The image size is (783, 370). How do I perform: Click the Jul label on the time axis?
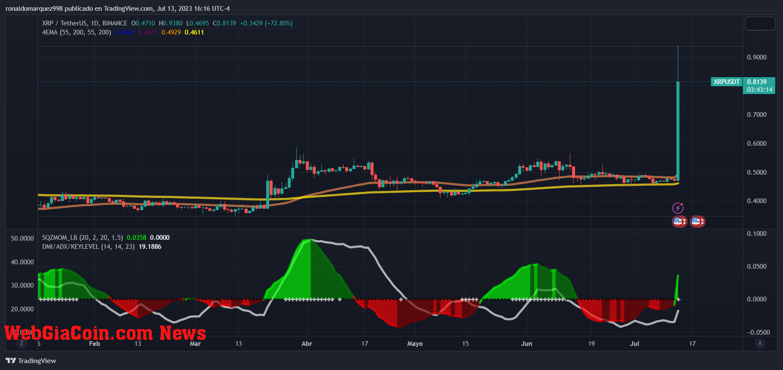pyautogui.click(x=635, y=344)
